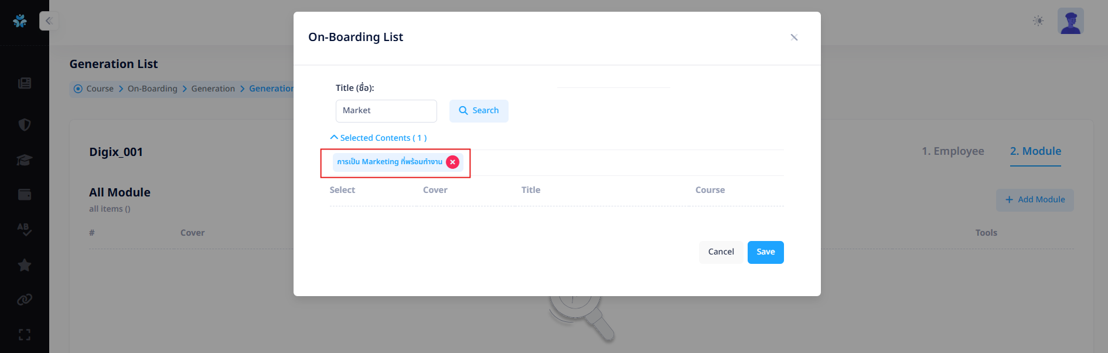Click the Save button
The width and height of the screenshot is (1108, 353).
(x=765, y=252)
